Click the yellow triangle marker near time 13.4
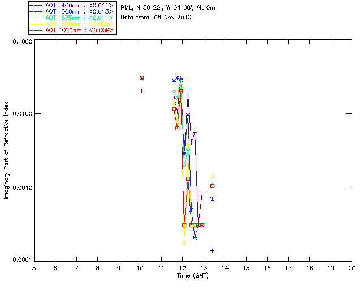362x290 pixels. pos(213,176)
